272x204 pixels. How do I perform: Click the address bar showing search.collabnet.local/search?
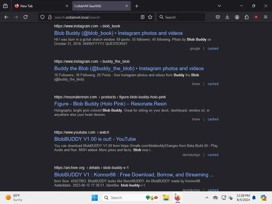point(96,17)
